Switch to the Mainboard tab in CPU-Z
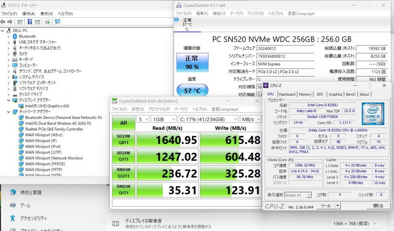The image size is (394, 231). click(287, 94)
